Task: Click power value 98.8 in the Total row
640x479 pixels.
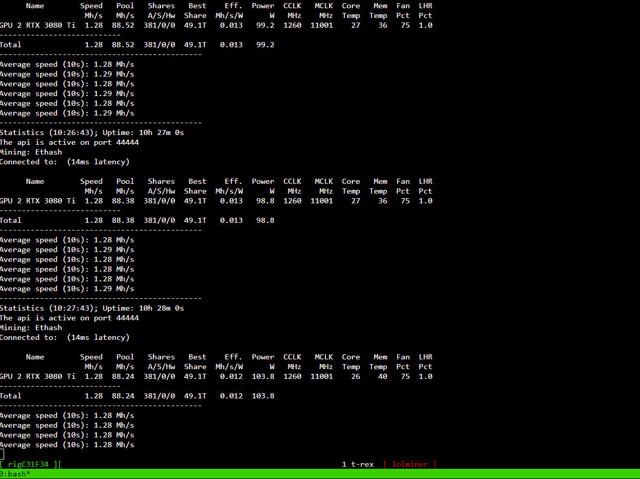Action: [265, 220]
